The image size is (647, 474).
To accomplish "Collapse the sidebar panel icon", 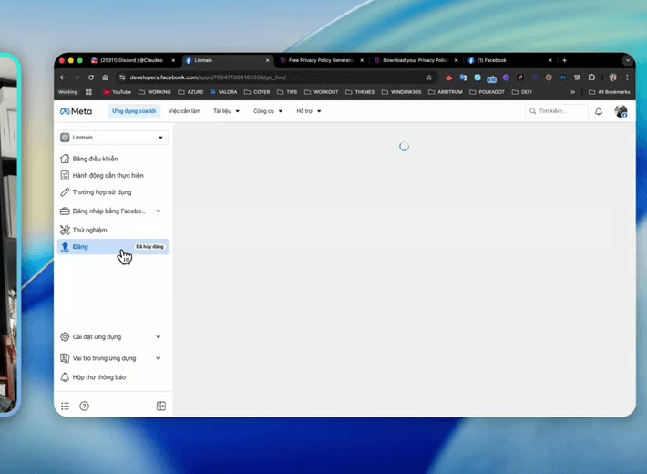I will pyautogui.click(x=161, y=406).
